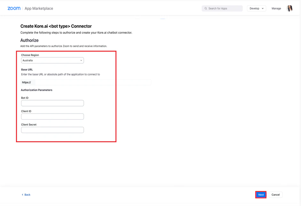Click the App Marketplace title
This screenshot has height=206, width=301.
coord(39,8)
